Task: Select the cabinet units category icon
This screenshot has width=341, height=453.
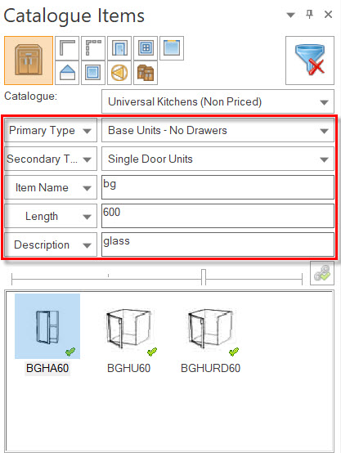Action: tap(29, 61)
